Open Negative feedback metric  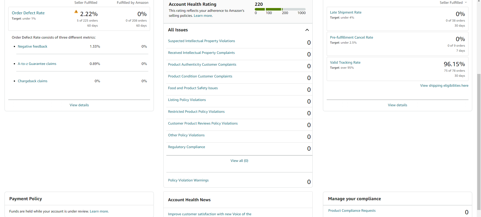tap(33, 46)
